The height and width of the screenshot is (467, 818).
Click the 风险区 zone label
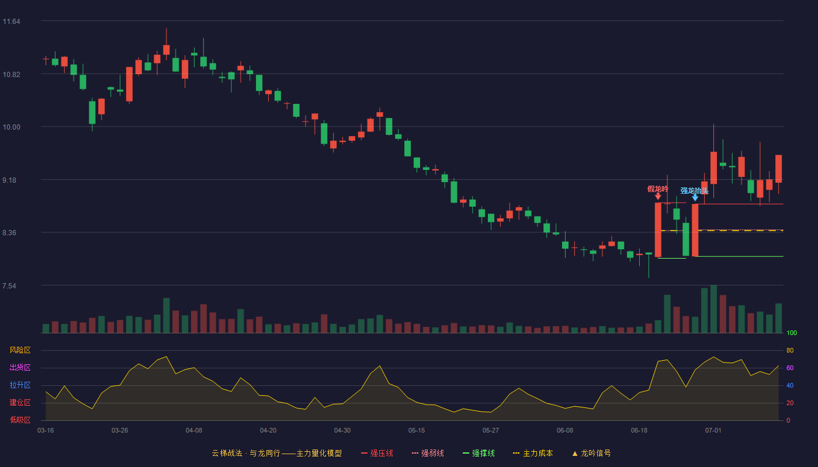point(20,350)
